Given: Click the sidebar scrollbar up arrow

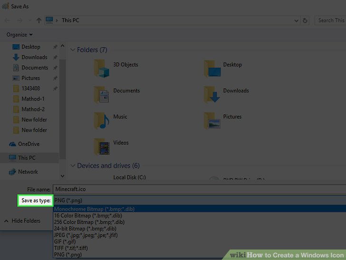Looking at the screenshot, I should [x=62, y=46].
